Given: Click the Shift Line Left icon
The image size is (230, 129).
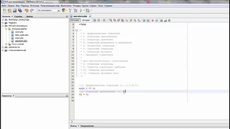Looking at the screenshot, I should pos(144,20).
